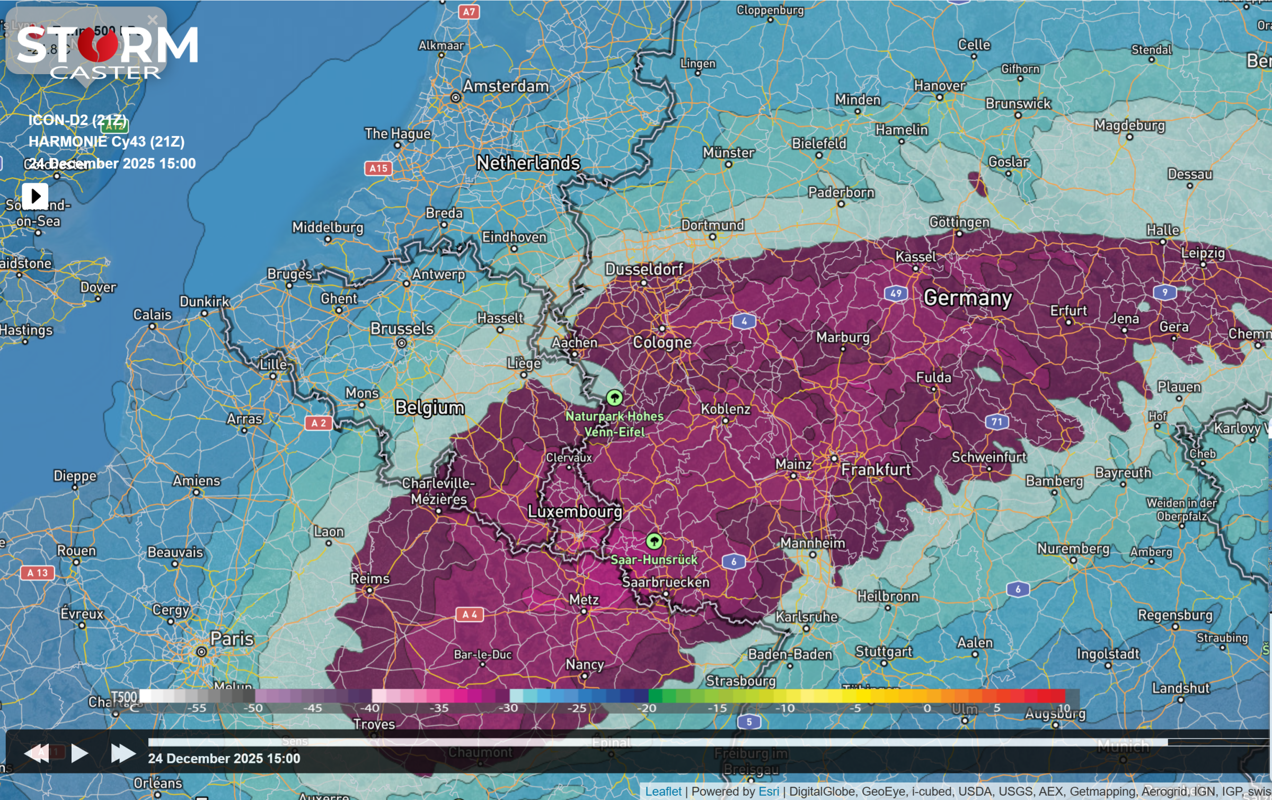The image size is (1272, 800).
Task: Click the A15 highway shield near The Hague
Action: (x=378, y=168)
